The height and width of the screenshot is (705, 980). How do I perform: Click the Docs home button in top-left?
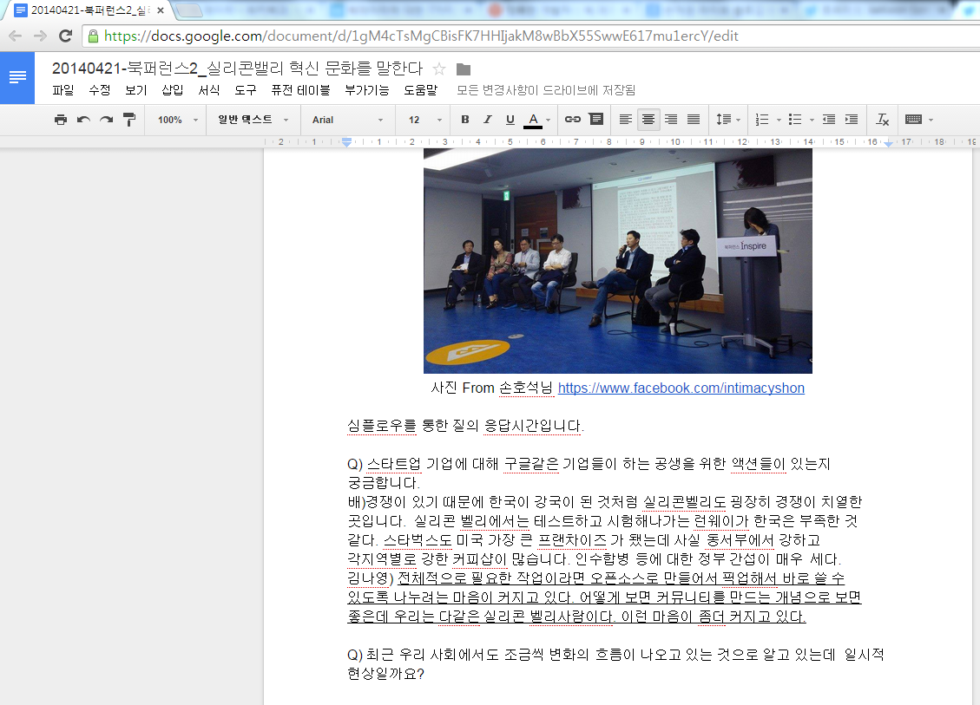tap(17, 77)
